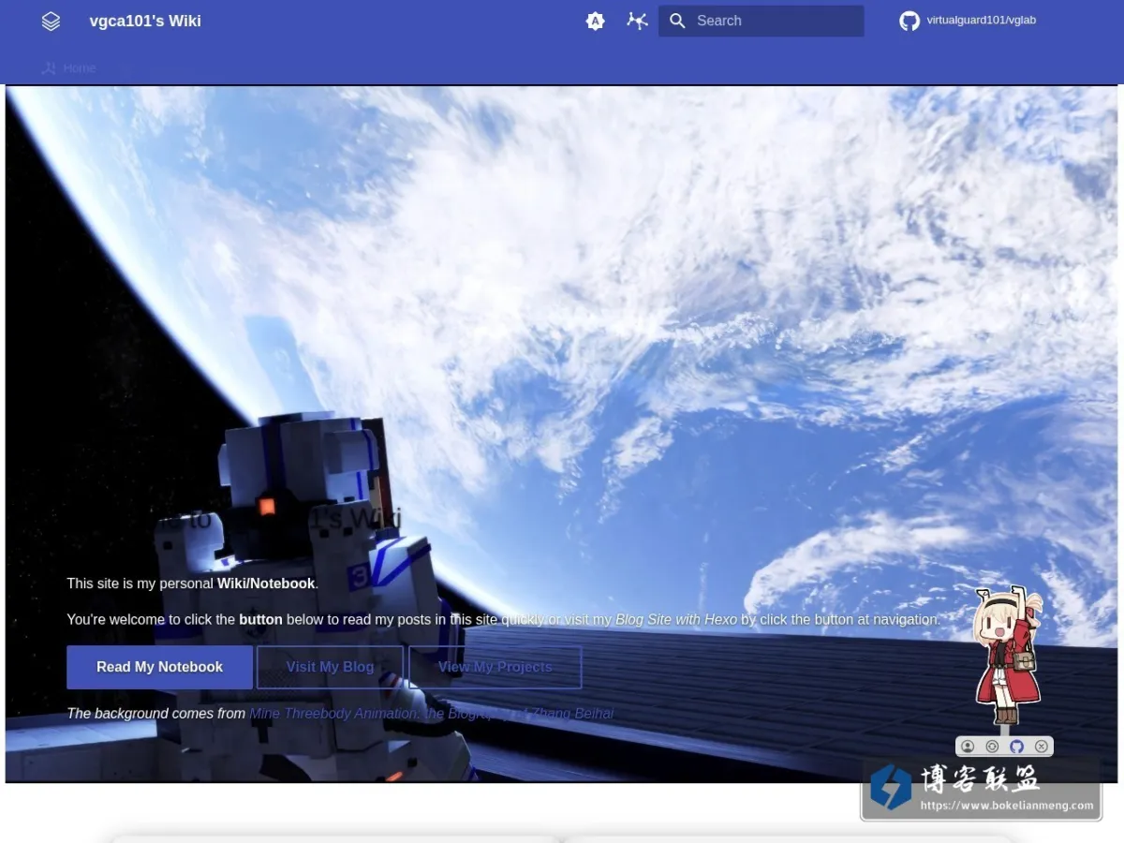Screen dimensions: 1124x843
Task: Click the circular arrows icon under the character
Action: 992,747
